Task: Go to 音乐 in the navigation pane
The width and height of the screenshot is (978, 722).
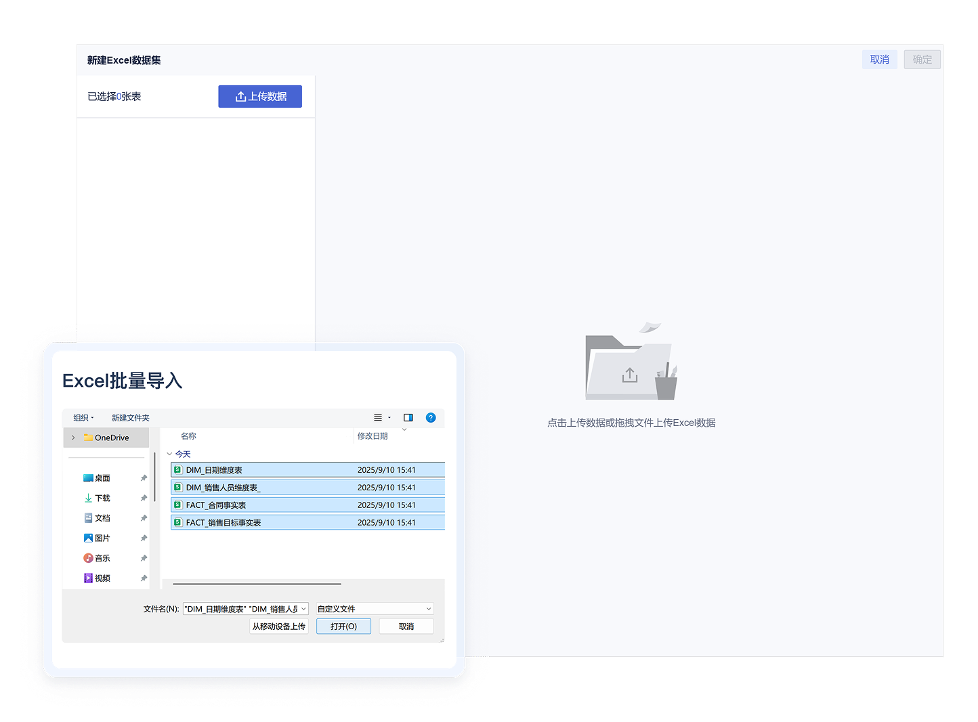Action: pos(102,558)
